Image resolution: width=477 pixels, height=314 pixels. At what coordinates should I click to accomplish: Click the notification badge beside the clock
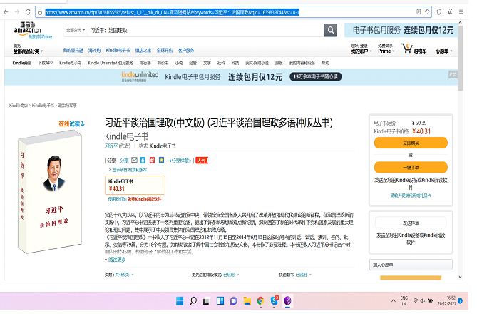tap(461, 300)
